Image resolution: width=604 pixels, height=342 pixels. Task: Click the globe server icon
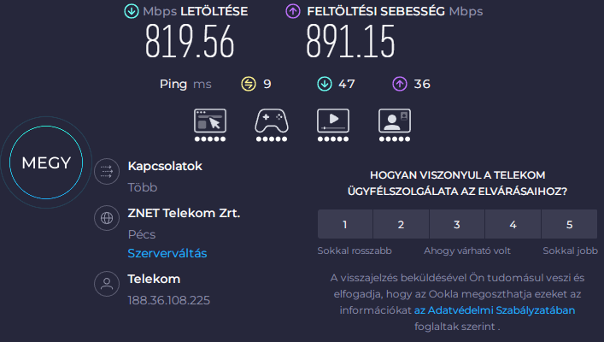tap(107, 218)
